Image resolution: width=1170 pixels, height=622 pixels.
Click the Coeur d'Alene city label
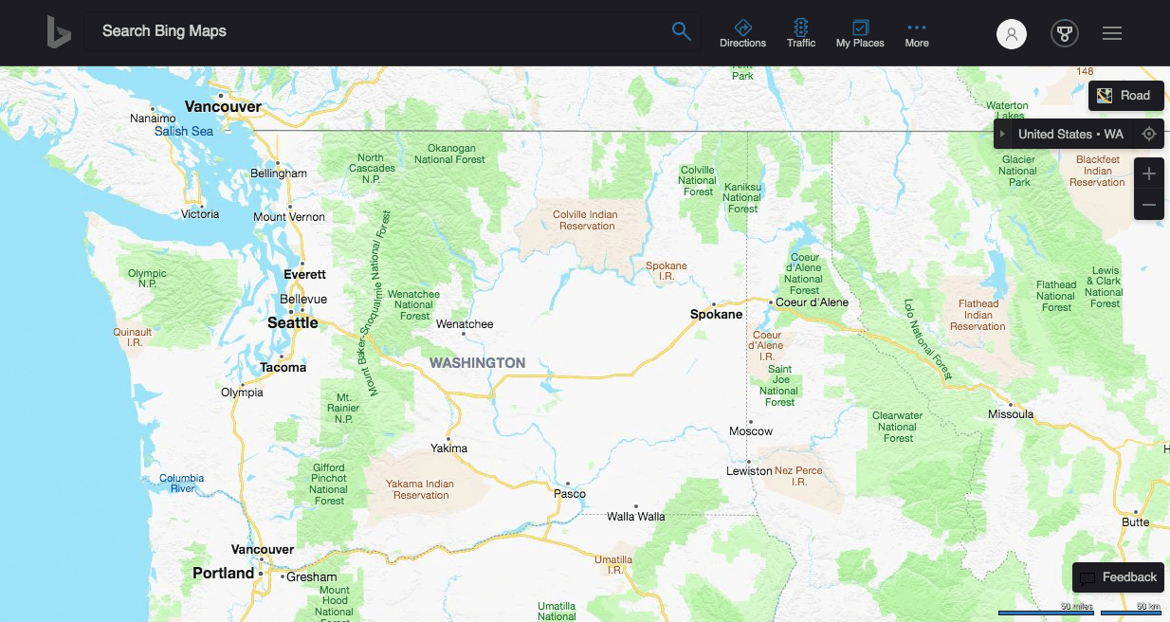tap(813, 302)
